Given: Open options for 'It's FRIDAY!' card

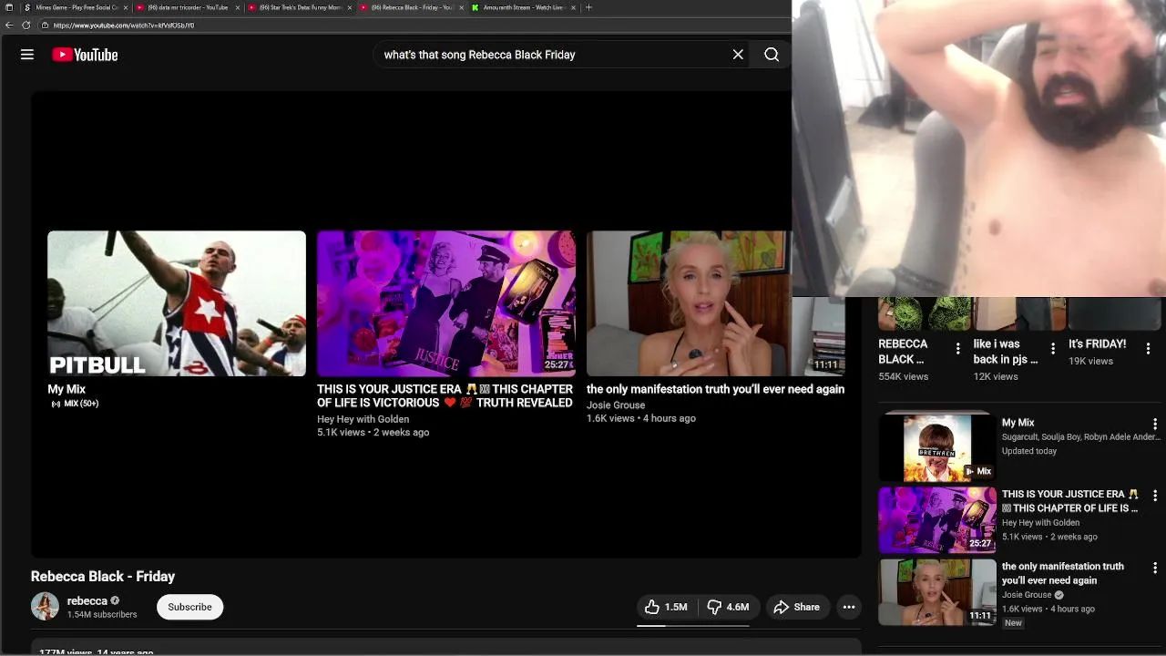Looking at the screenshot, I should [1148, 348].
